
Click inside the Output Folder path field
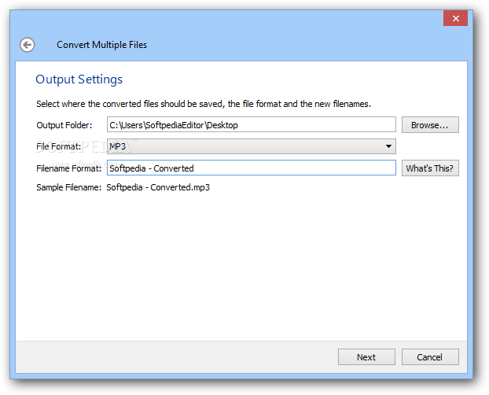point(252,125)
